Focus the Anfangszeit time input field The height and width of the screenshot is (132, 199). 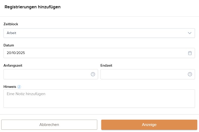(47, 74)
